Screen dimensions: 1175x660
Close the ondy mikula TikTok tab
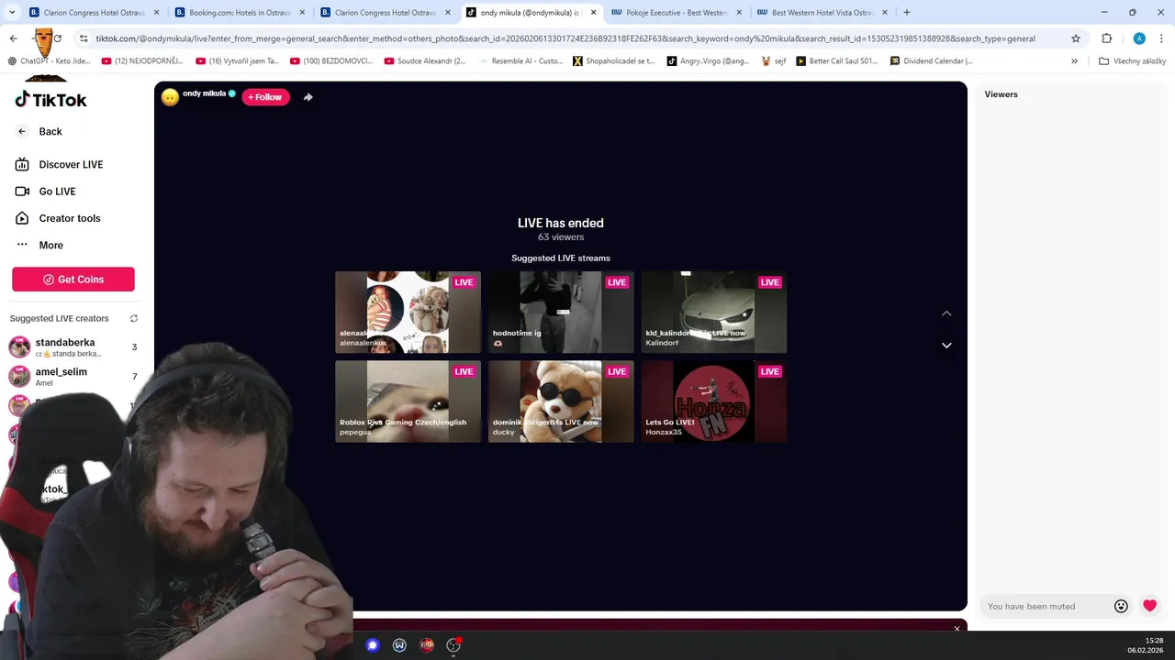[593, 13]
